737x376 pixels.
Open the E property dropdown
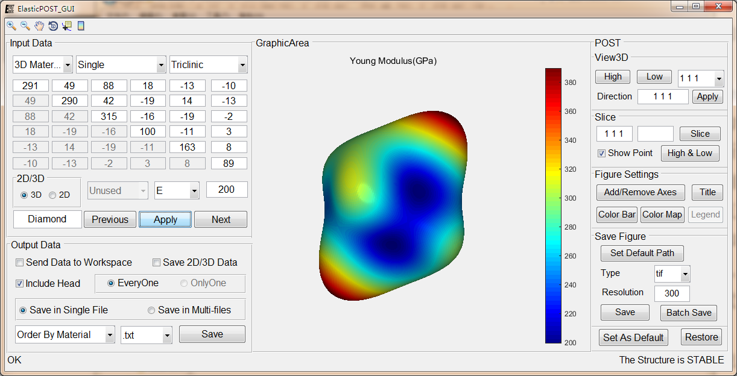tap(177, 190)
